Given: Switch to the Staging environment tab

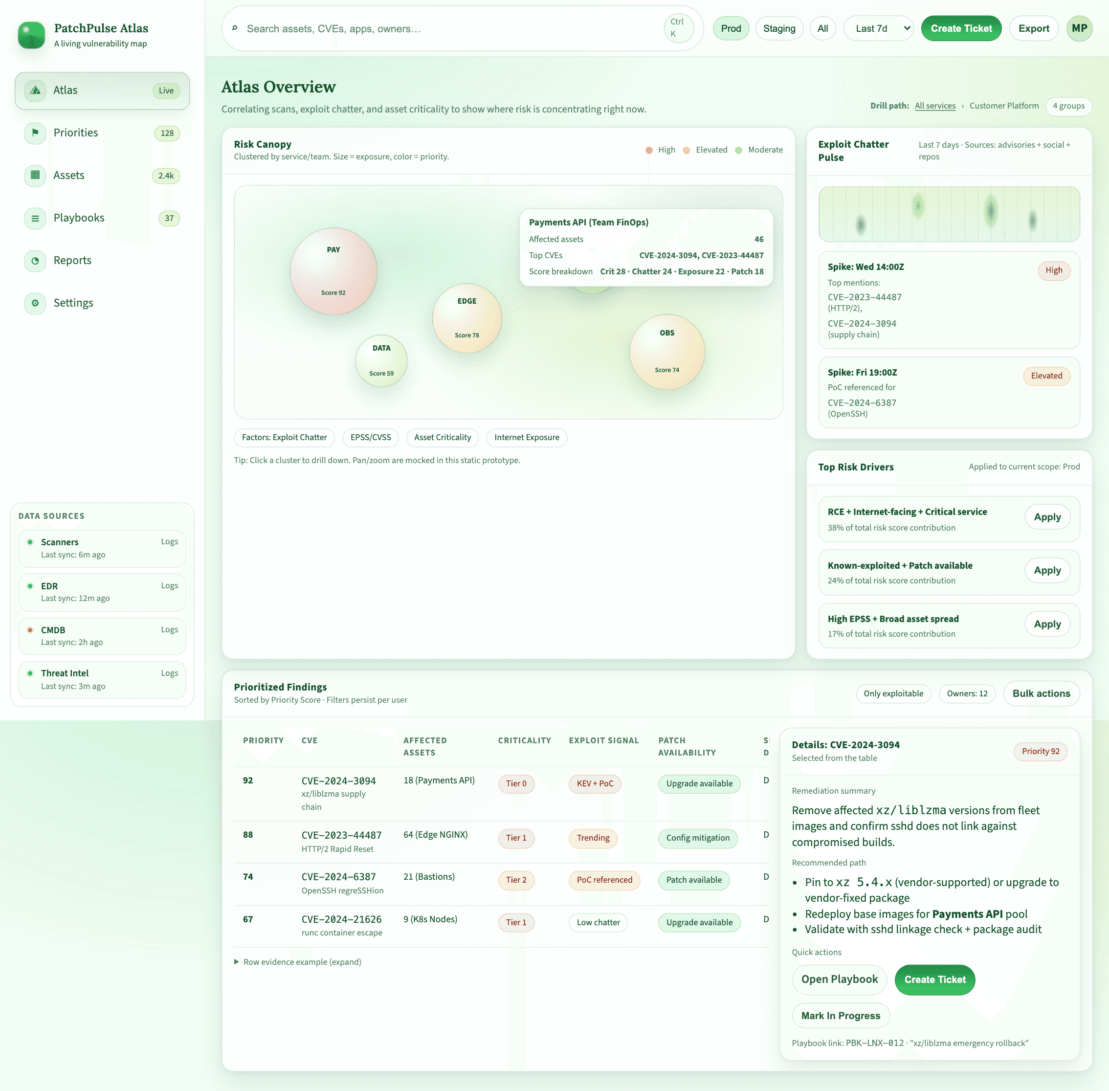Looking at the screenshot, I should (x=778, y=29).
